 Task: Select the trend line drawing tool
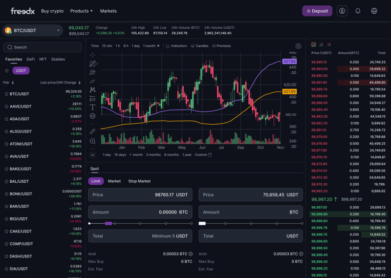point(92,64)
